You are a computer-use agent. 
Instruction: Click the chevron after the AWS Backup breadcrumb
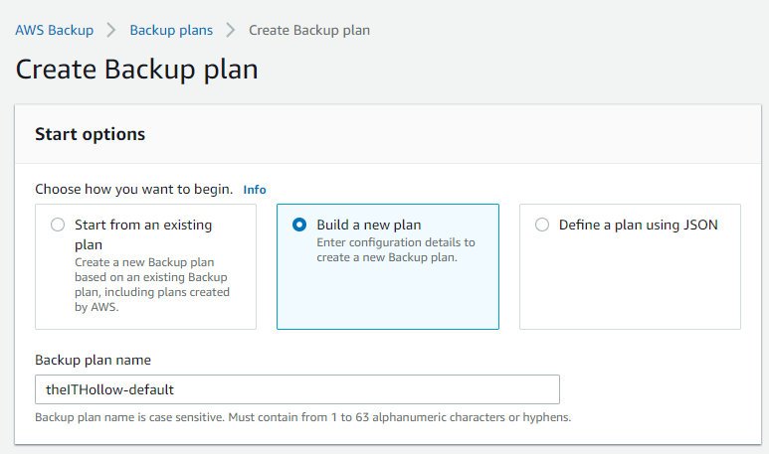tap(111, 30)
